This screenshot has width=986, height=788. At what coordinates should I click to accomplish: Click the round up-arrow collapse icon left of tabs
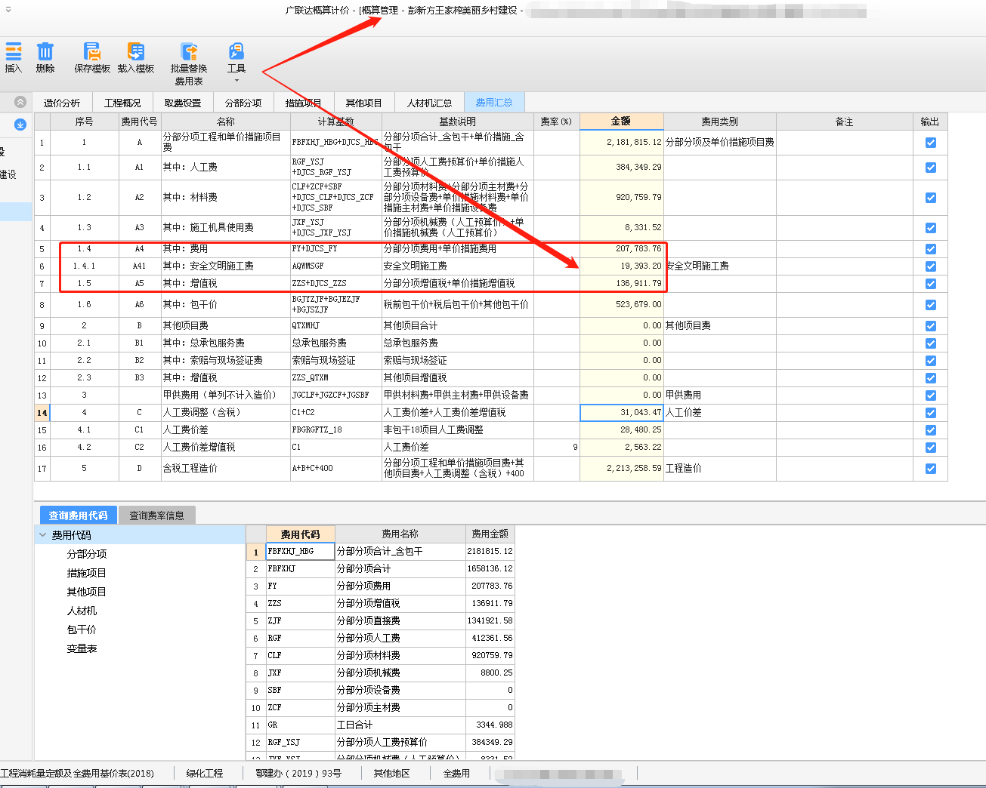(x=20, y=102)
